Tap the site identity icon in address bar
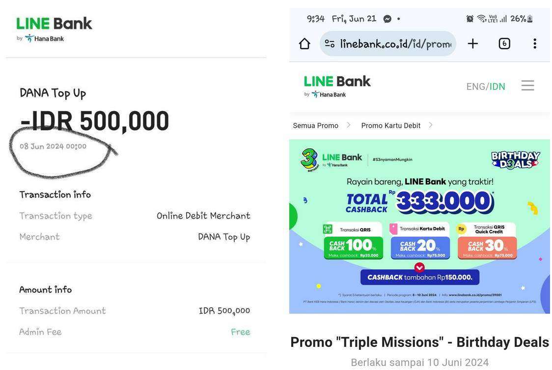Viewport: 552px width, 370px height. 330,43
